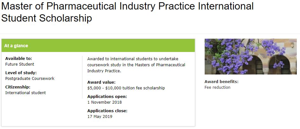
Task: Click the "Citizenship:" label
Action: (x=18, y=87)
